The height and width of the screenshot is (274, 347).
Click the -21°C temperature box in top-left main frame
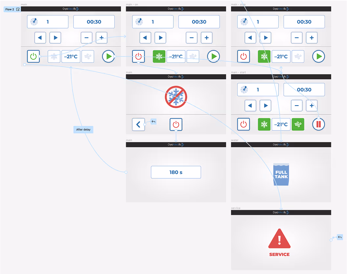point(71,57)
